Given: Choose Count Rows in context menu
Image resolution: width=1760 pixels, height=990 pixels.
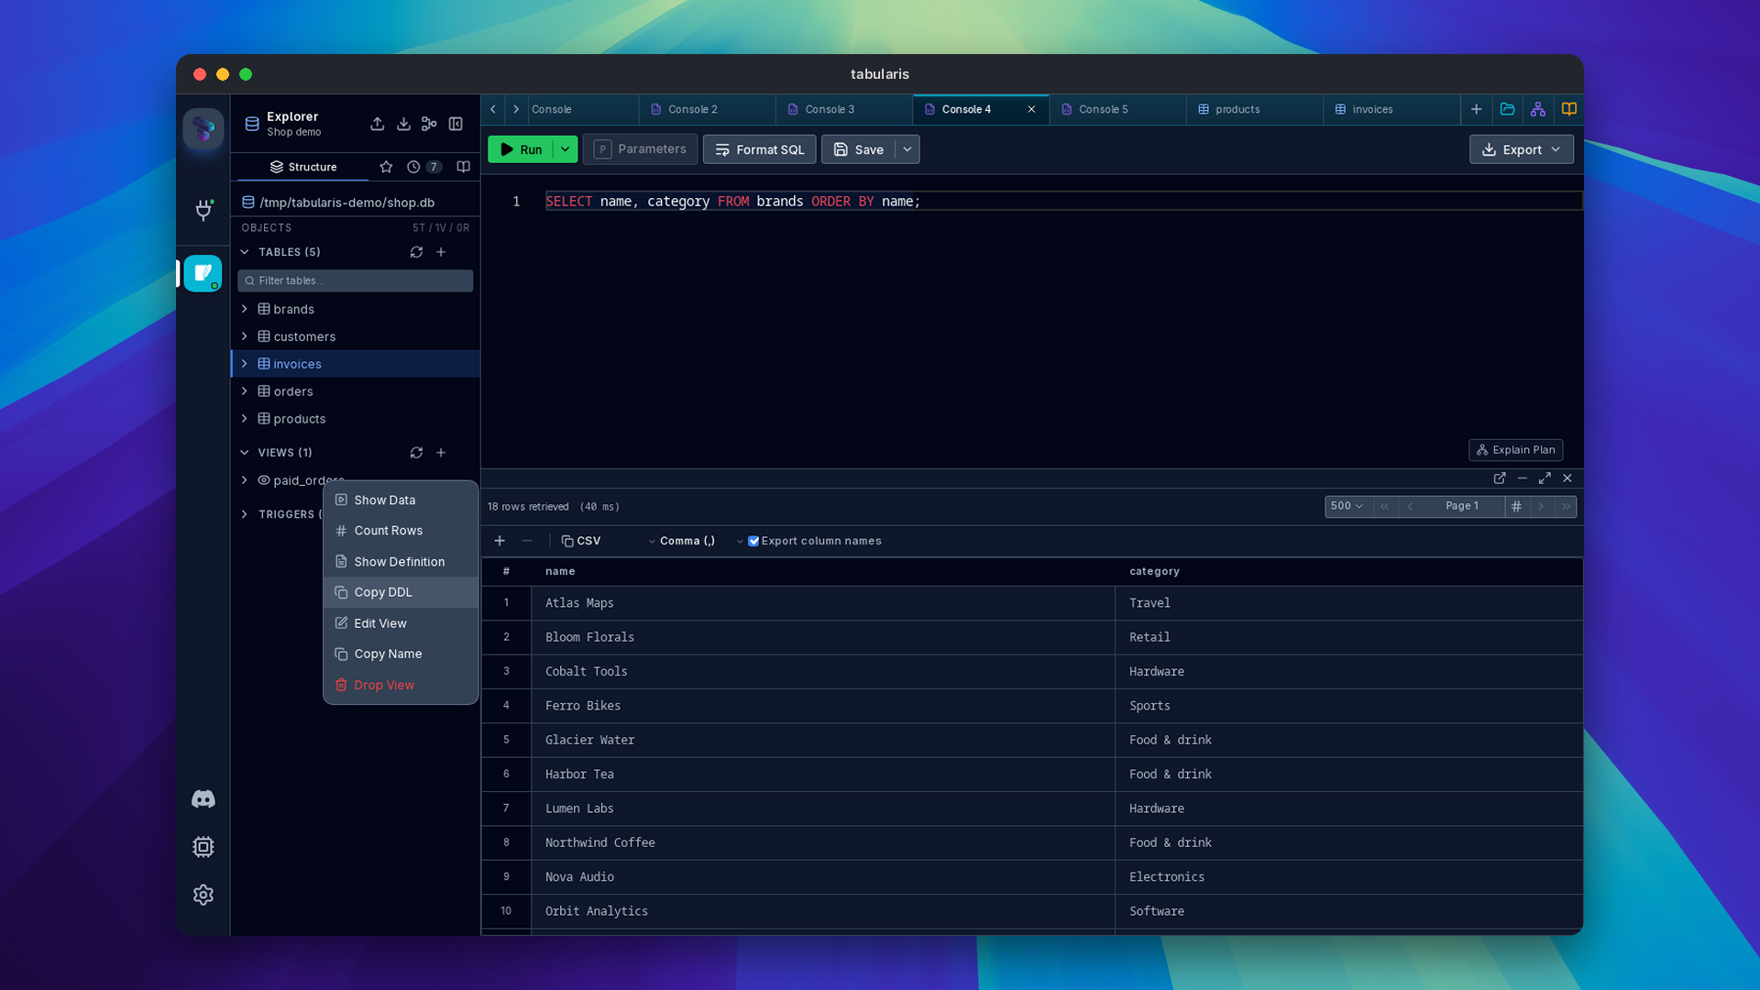Looking at the screenshot, I should click(x=401, y=531).
